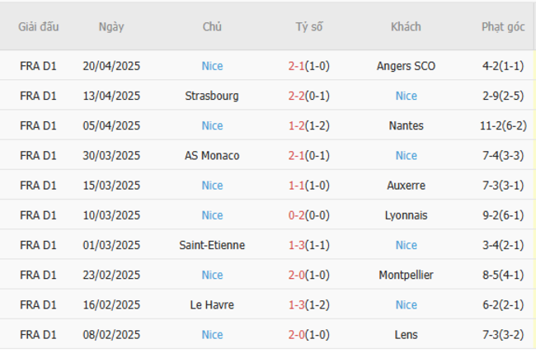Click on AS Monaco home team
This screenshot has height=363, width=536.
[x=212, y=155]
